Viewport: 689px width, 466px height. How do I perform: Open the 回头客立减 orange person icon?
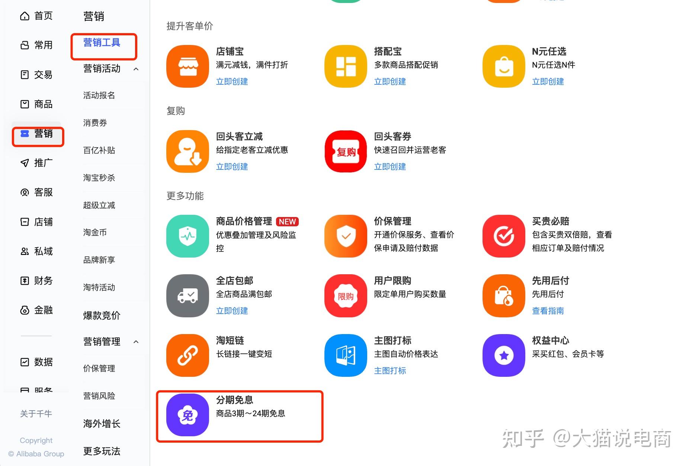coord(188,151)
